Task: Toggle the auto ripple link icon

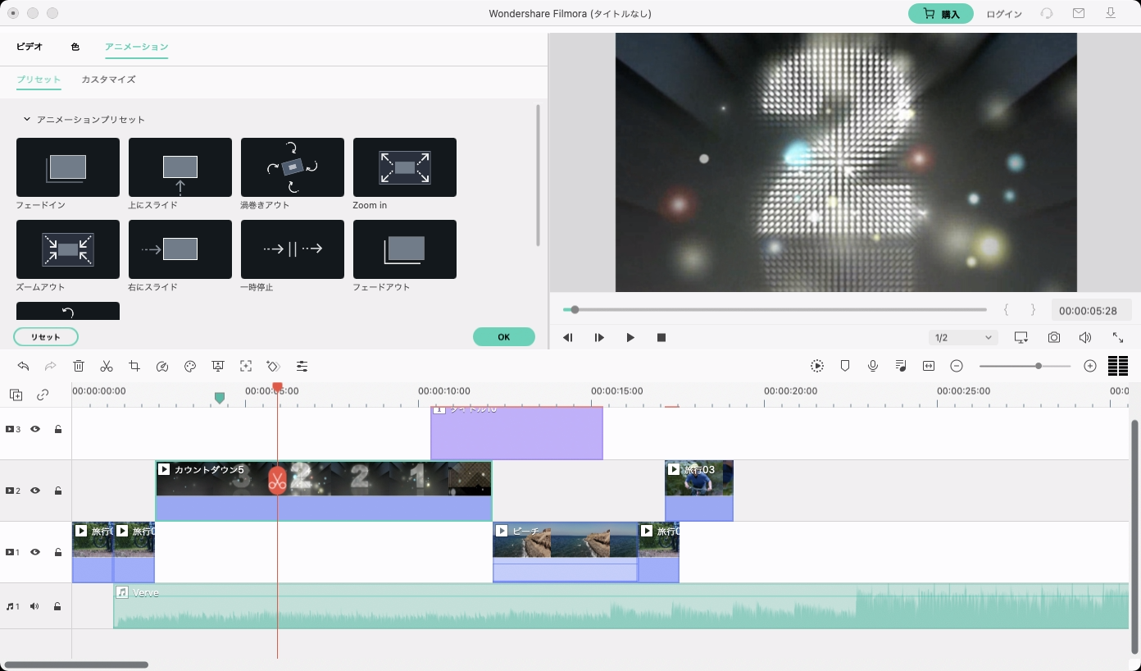Action: [x=43, y=395]
